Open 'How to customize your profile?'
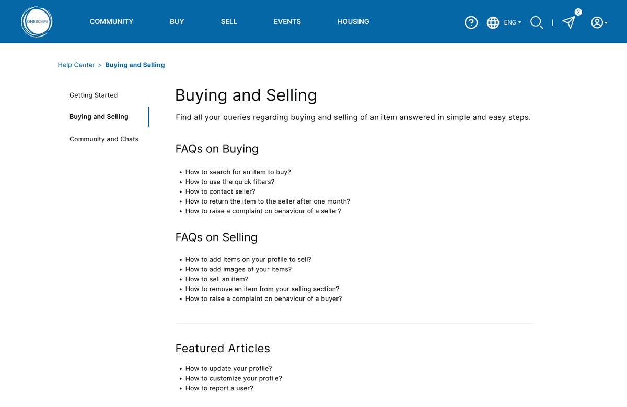The width and height of the screenshot is (627, 407). pos(234,378)
